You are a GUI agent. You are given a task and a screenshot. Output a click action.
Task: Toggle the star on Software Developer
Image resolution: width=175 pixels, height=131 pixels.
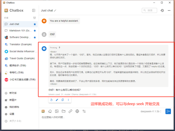tap(35, 37)
